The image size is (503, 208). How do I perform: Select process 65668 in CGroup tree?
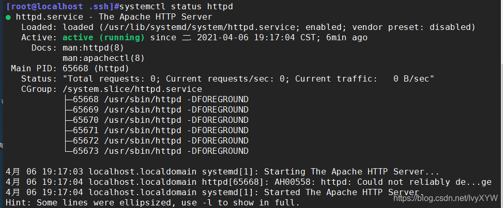click(x=160, y=99)
